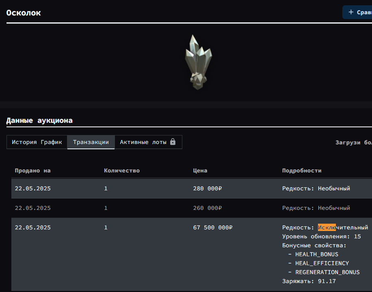Click the Данные аукциона heading
The image size is (372, 292).
(39, 120)
